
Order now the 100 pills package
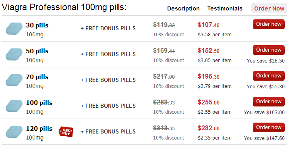click(269, 101)
